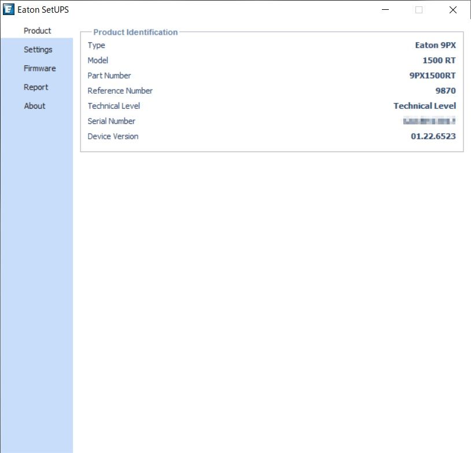This screenshot has height=453, width=471.
Task: Select the Part Number label
Action: click(x=109, y=76)
